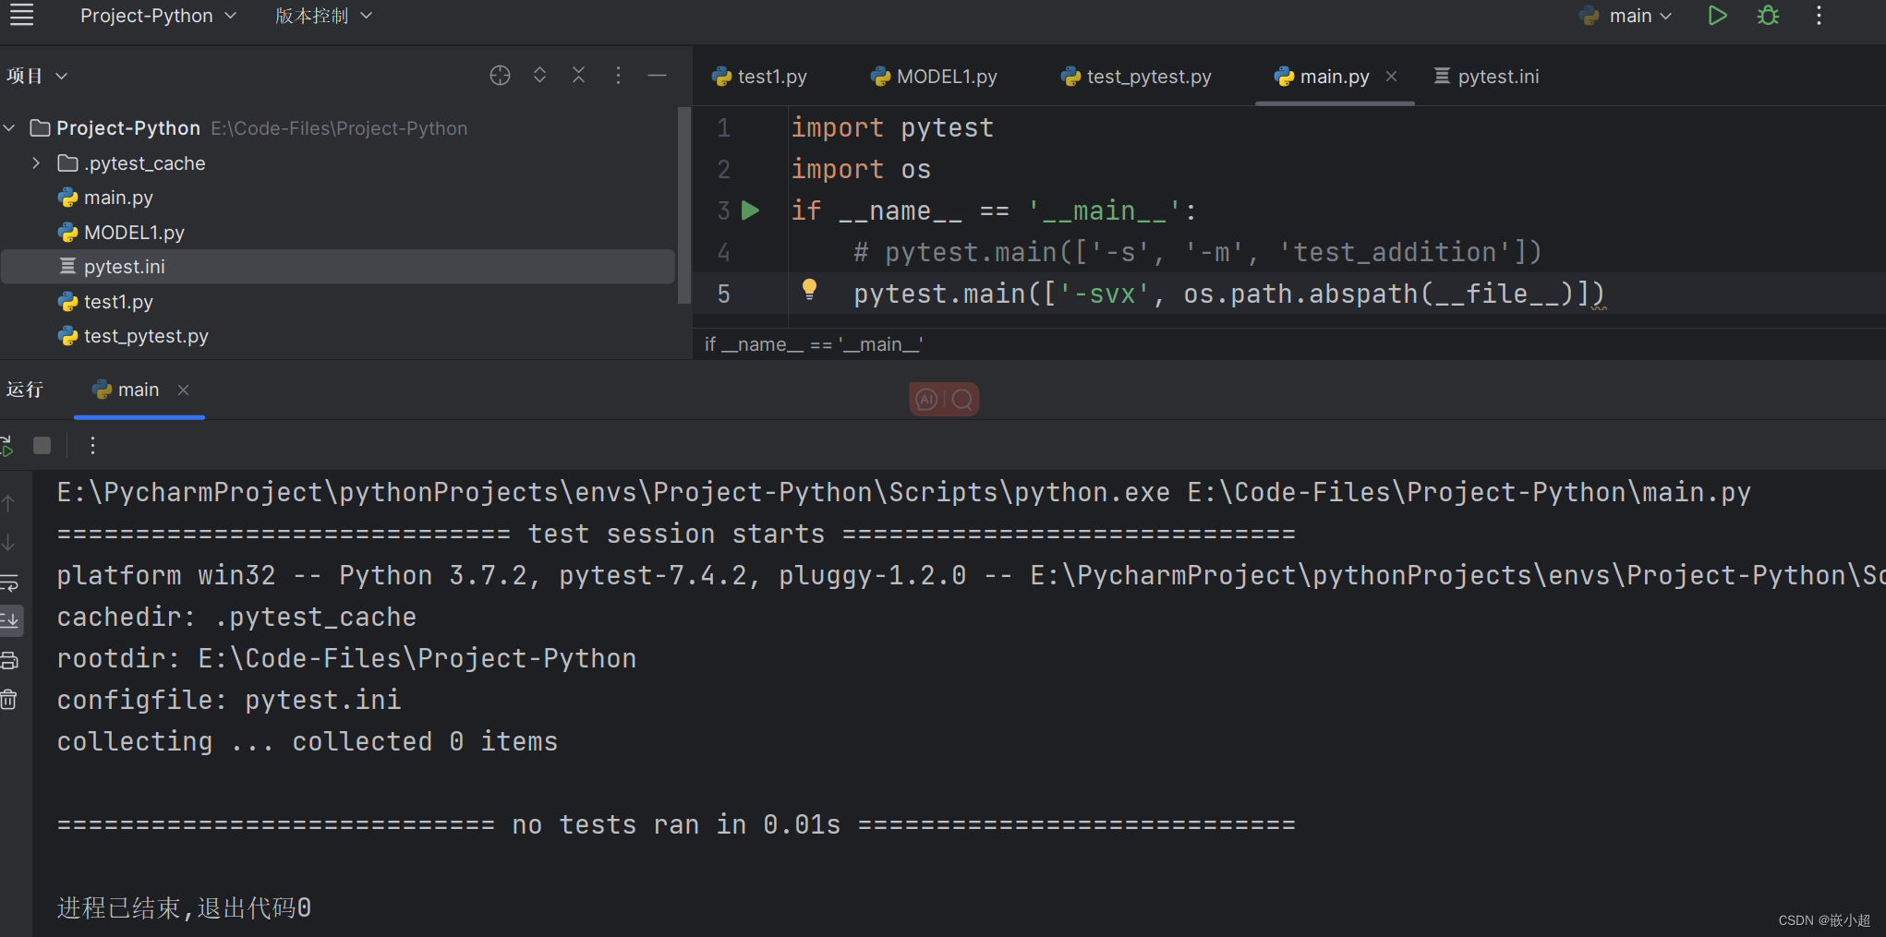Click line number 5 in the gutter
Image resolution: width=1886 pixels, height=937 pixels.
coord(724,294)
